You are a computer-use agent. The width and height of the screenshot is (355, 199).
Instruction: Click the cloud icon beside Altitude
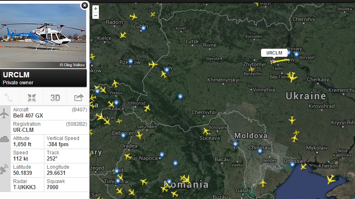(x=5, y=139)
